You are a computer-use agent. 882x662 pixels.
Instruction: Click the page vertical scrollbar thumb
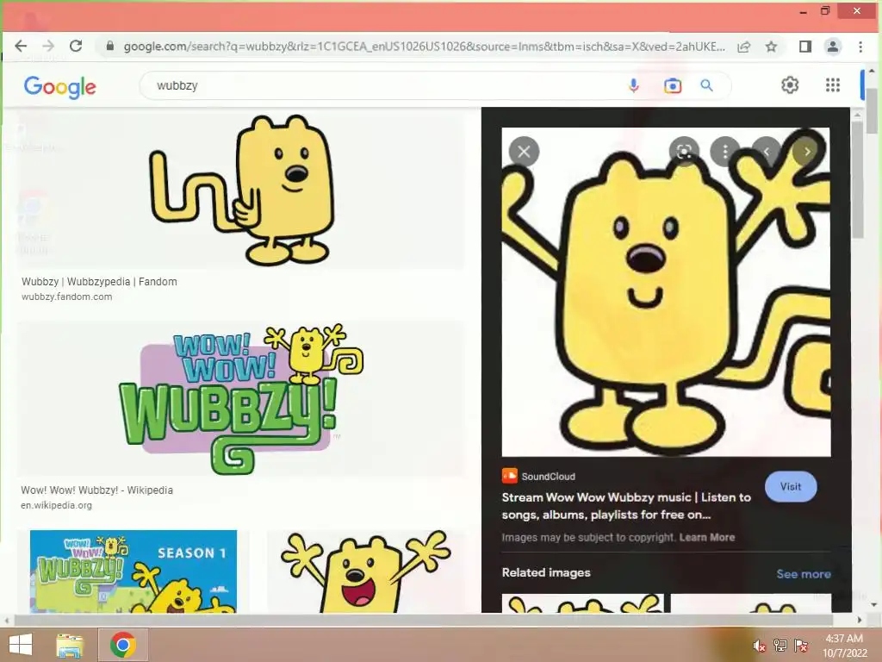873,111
